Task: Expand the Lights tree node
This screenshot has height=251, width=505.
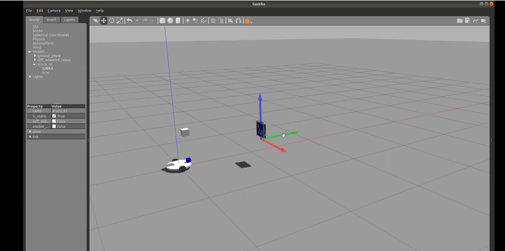Action: click(30, 77)
